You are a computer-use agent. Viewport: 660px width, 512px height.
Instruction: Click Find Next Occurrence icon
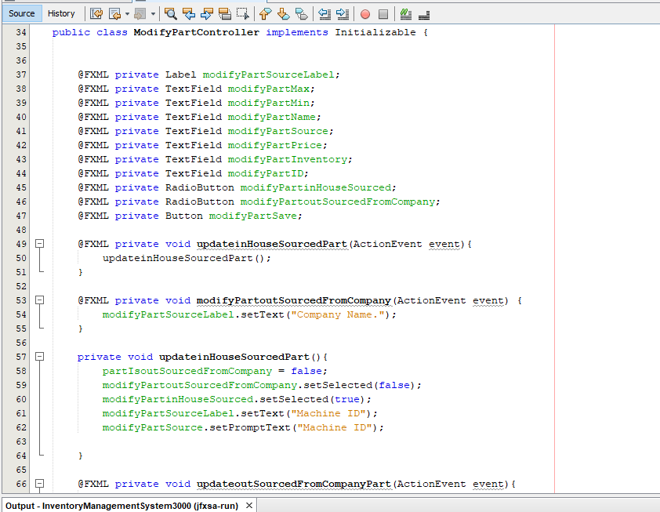[207, 14]
